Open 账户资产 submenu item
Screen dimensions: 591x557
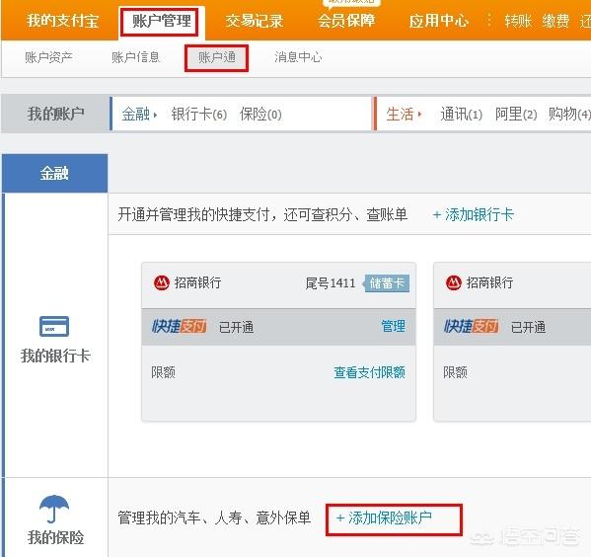pyautogui.click(x=48, y=57)
